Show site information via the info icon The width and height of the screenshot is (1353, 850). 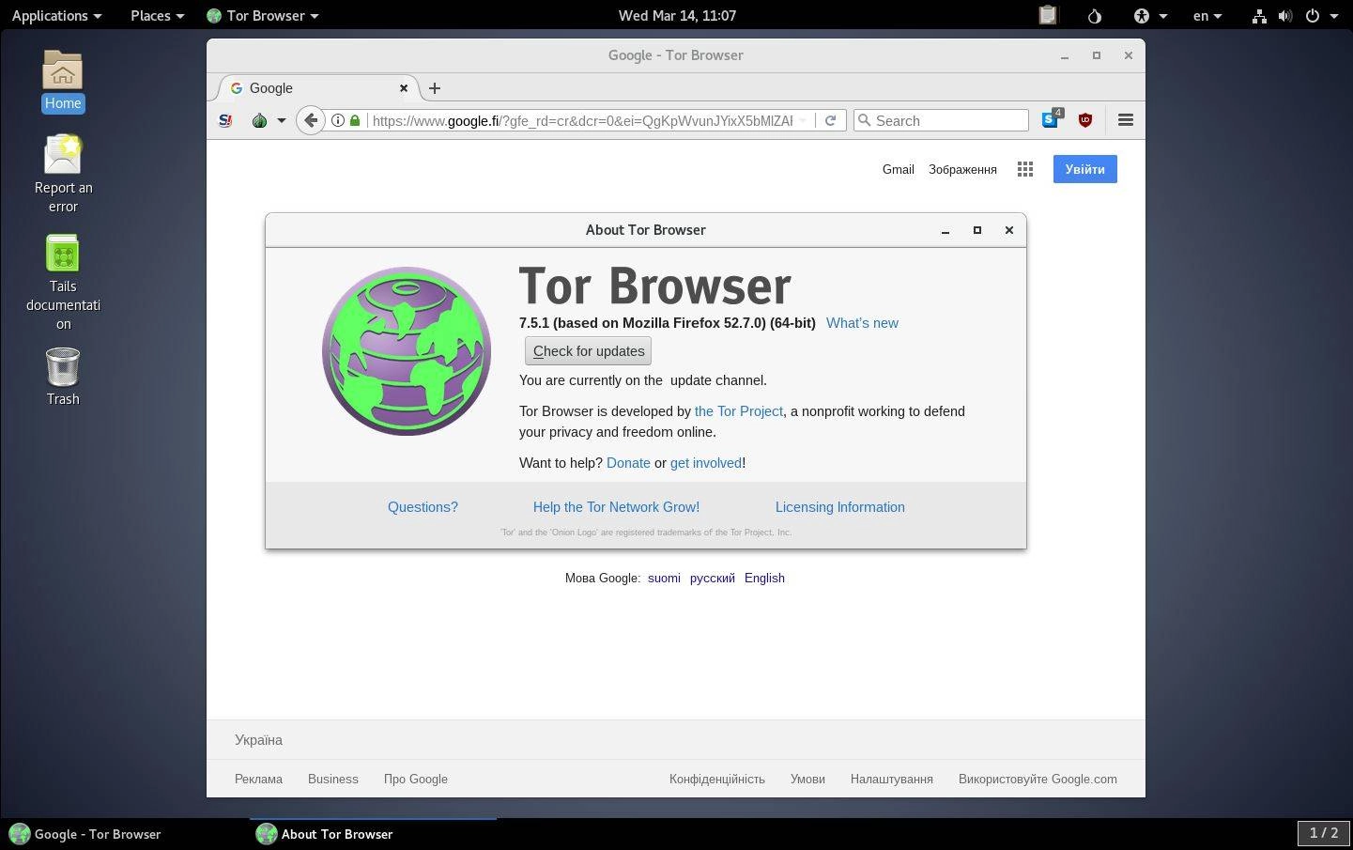pyautogui.click(x=338, y=120)
